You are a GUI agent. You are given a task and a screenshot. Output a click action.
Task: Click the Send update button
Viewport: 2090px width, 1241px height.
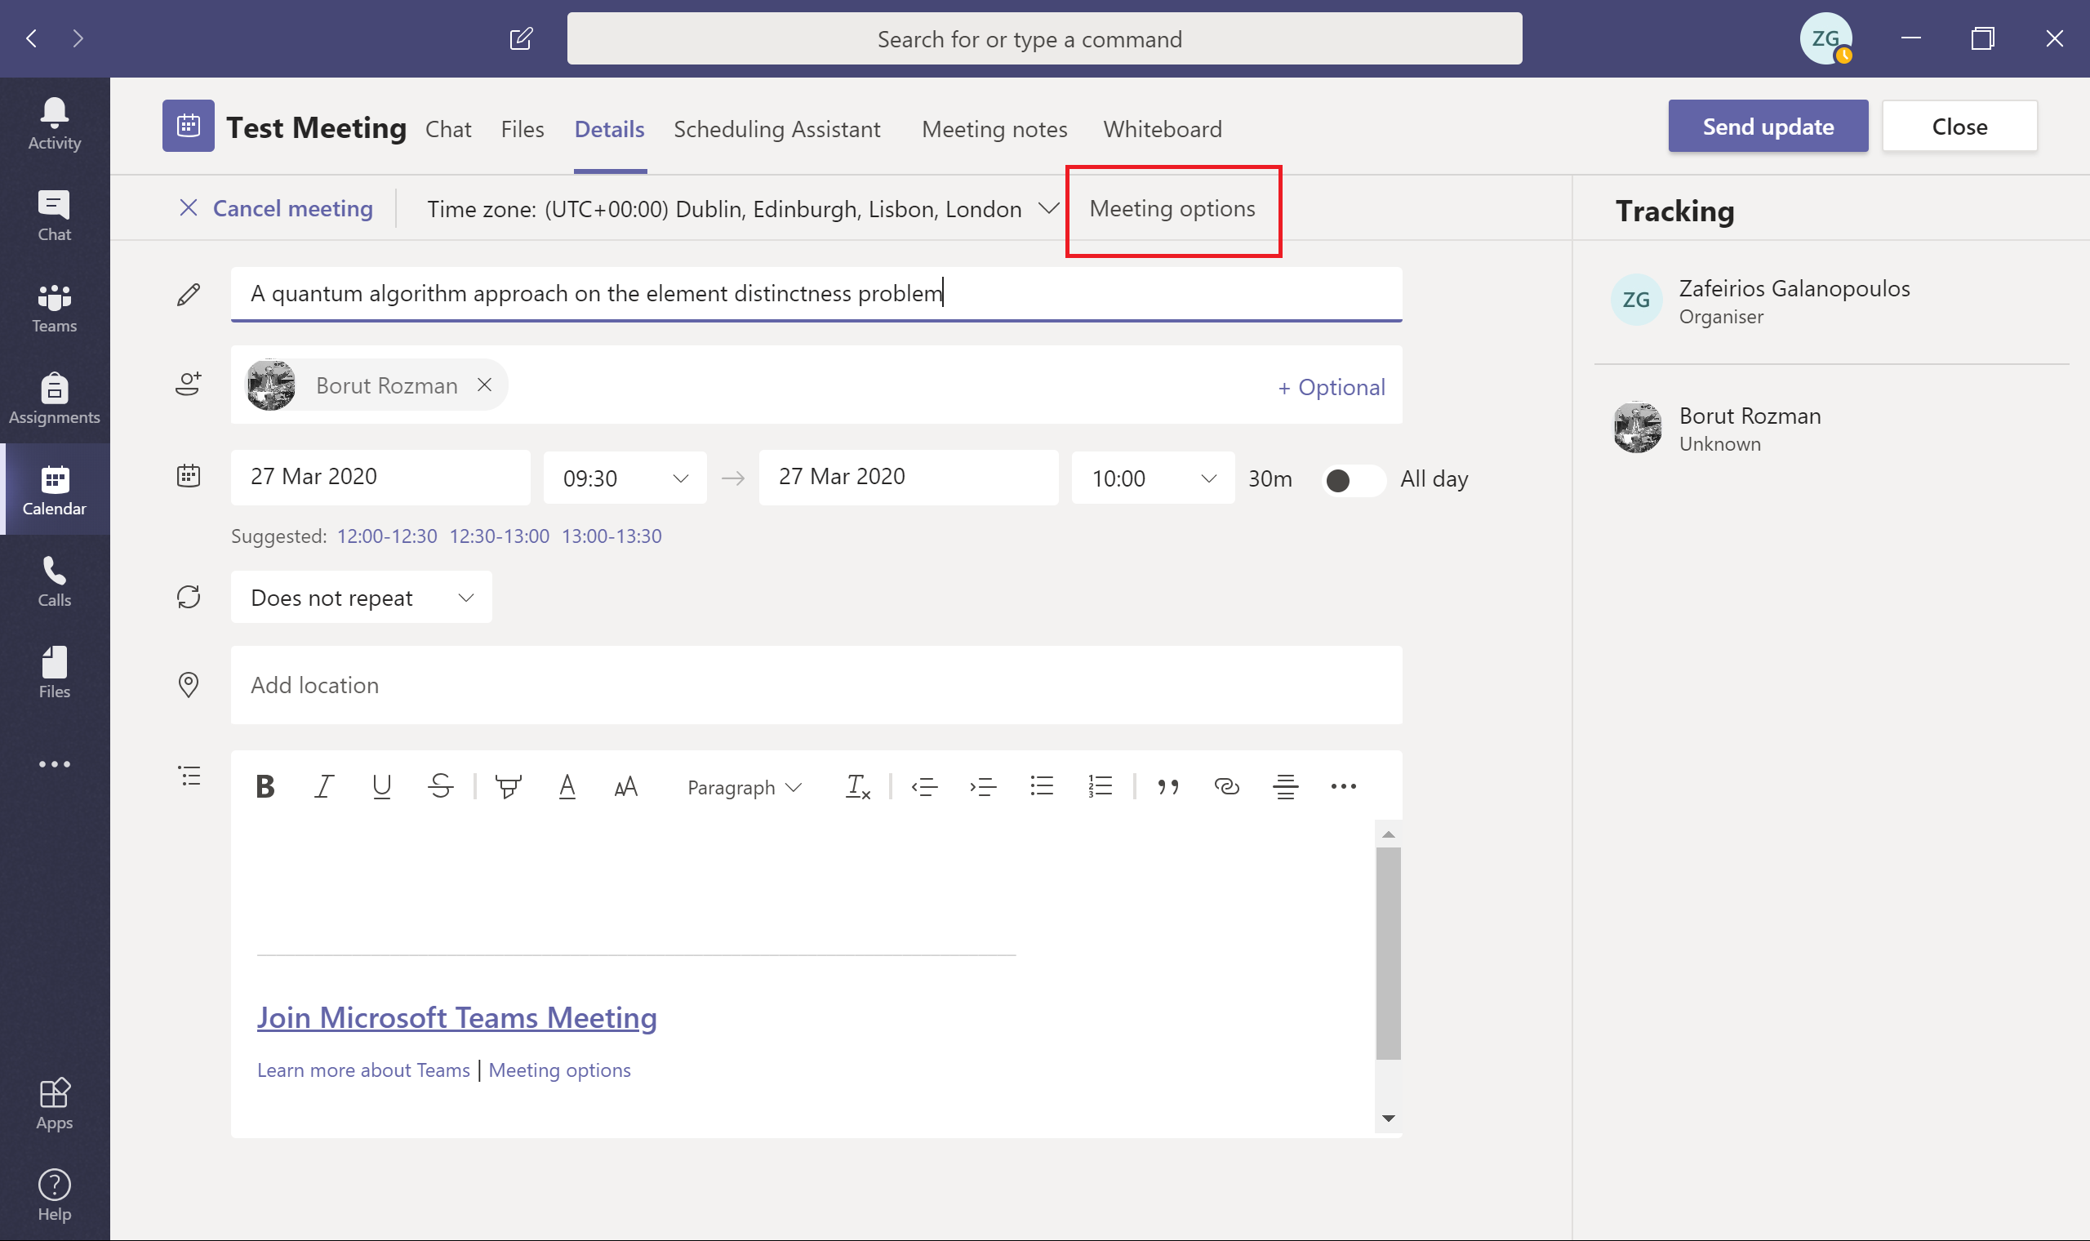click(1768, 127)
